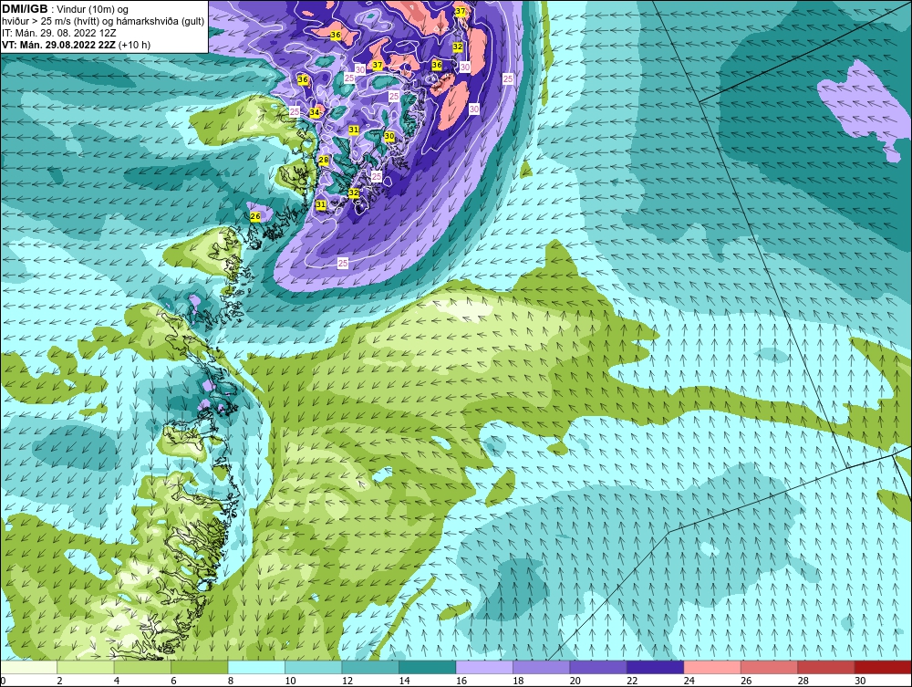Screen dimensions: 912x687
Task: Click the legend scale value "12"
Action: point(347,681)
